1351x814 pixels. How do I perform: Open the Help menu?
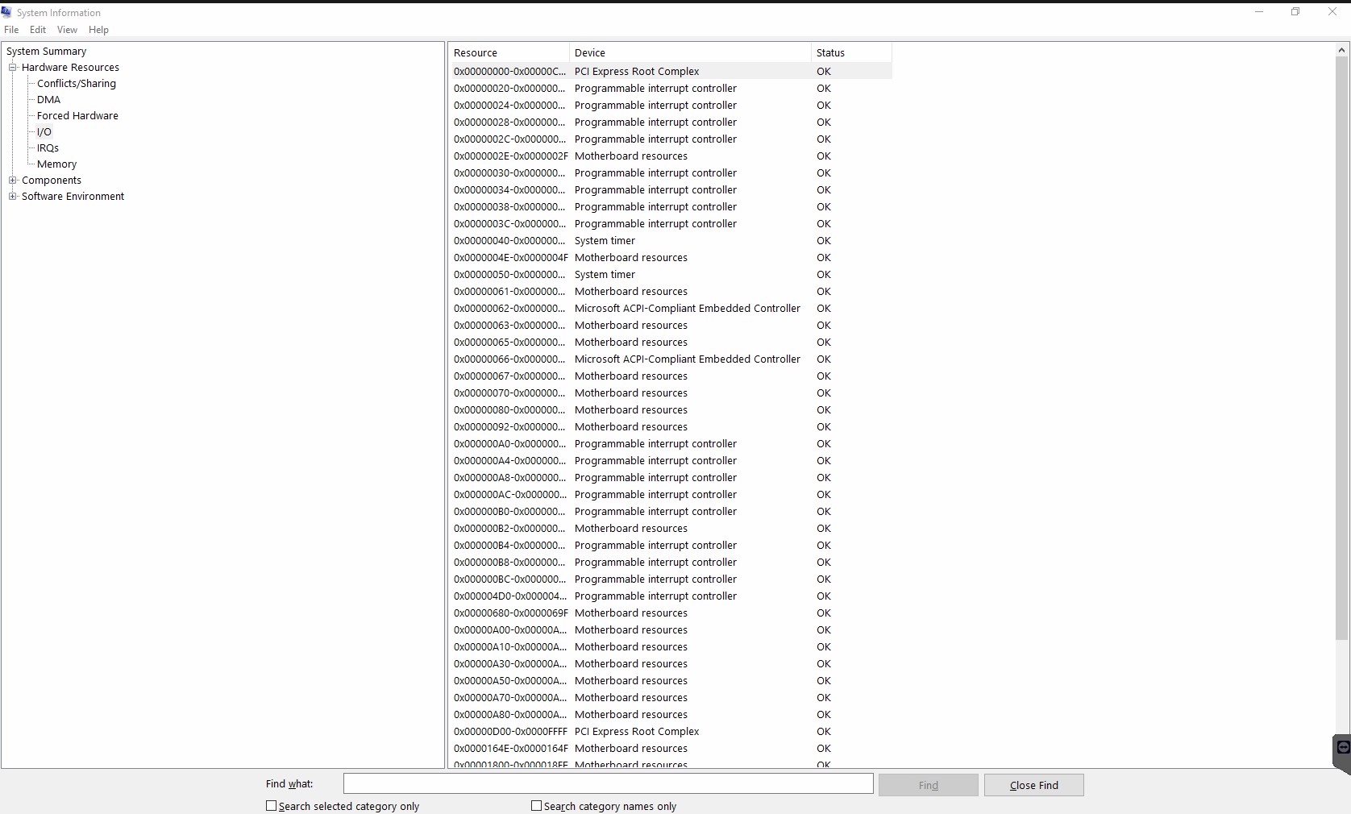pos(98,30)
